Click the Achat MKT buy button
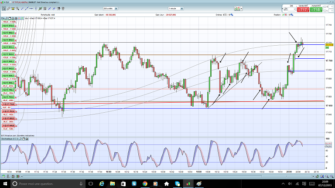Screen dimensions: 335x188 click(x=316, y=10)
